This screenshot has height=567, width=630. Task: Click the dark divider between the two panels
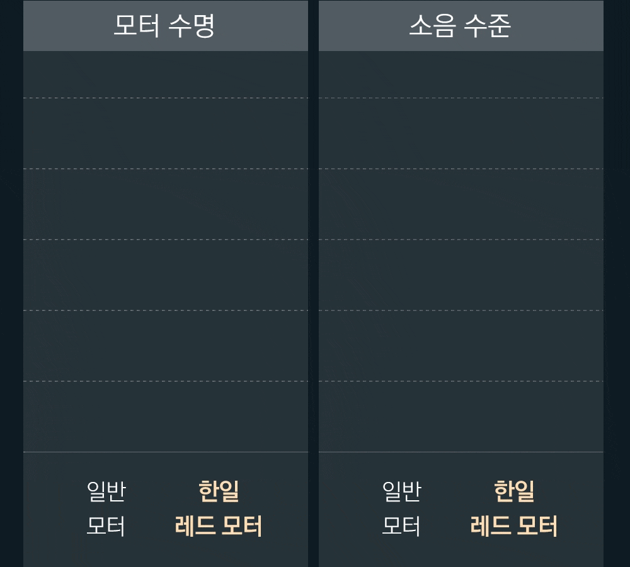point(313,283)
